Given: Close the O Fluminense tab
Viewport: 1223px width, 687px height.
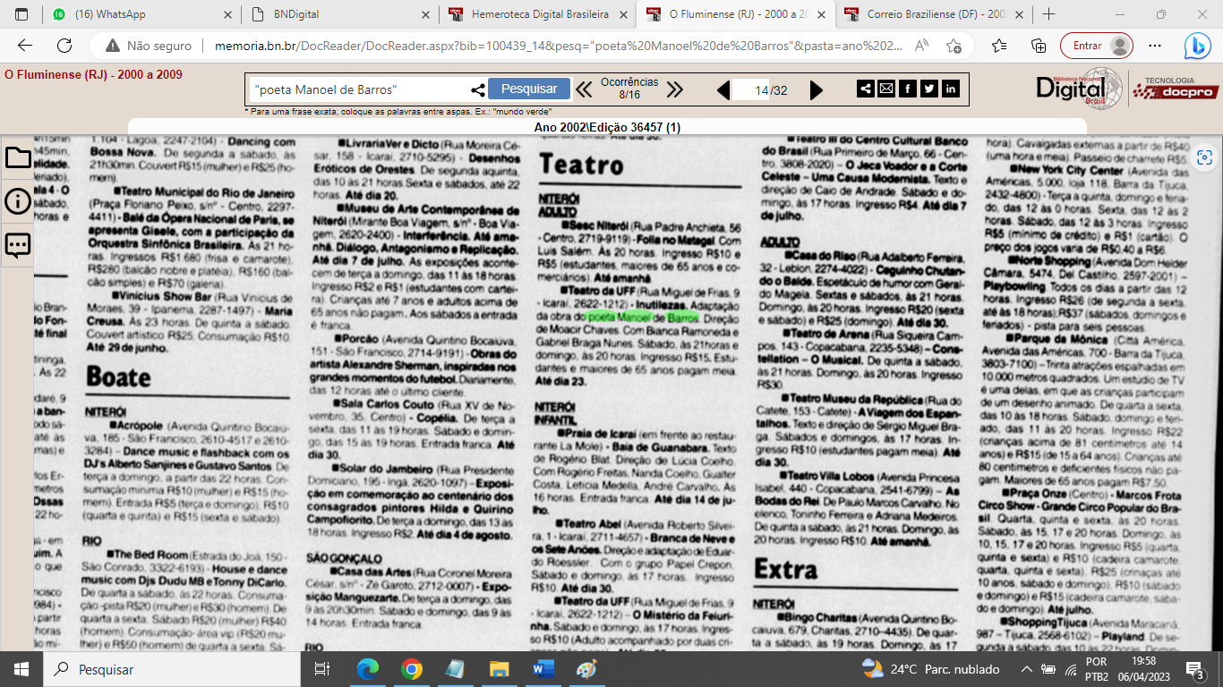Looking at the screenshot, I should pyautogui.click(x=819, y=14).
